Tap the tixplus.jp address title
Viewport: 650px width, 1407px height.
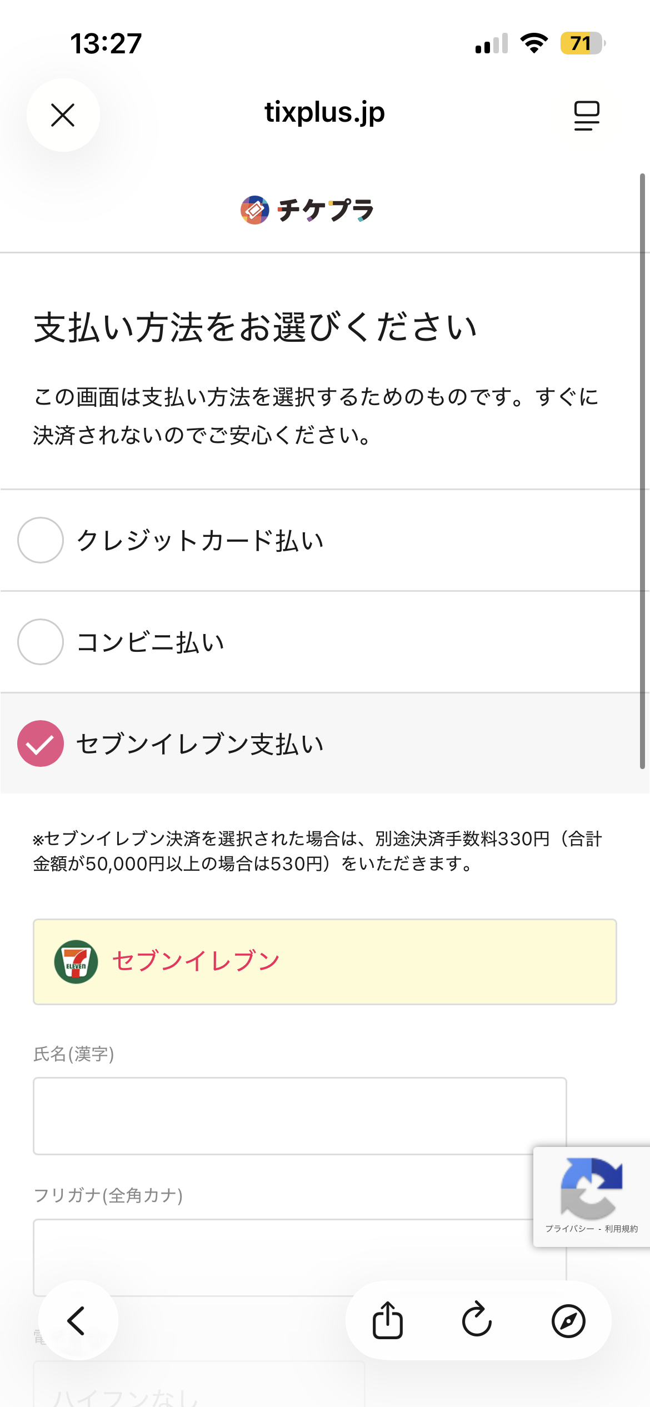324,112
